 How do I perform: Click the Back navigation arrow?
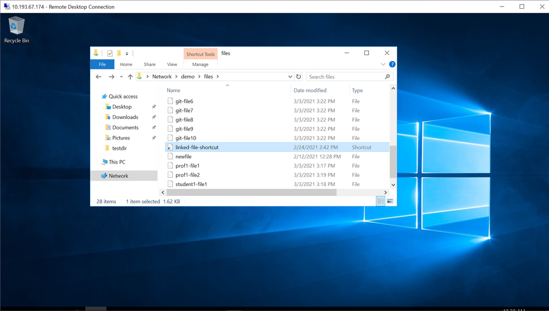pos(99,77)
